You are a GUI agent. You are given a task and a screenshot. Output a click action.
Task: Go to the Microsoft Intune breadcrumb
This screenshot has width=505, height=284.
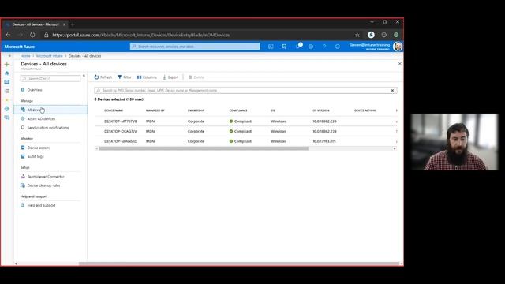tap(49, 56)
